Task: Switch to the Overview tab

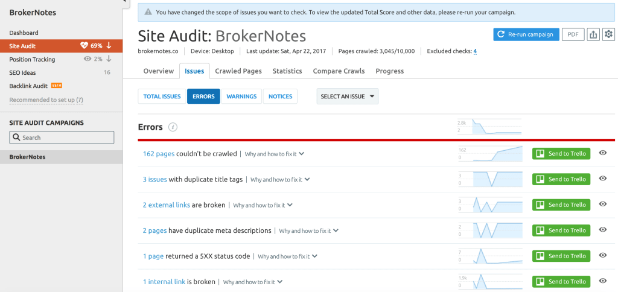Action: pyautogui.click(x=159, y=71)
